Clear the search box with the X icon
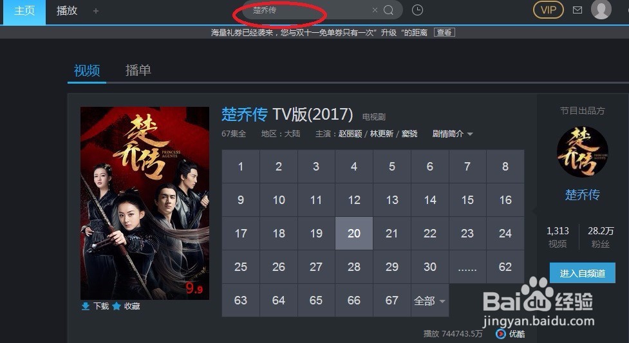Screen dimensions: 629x343 (375, 10)
